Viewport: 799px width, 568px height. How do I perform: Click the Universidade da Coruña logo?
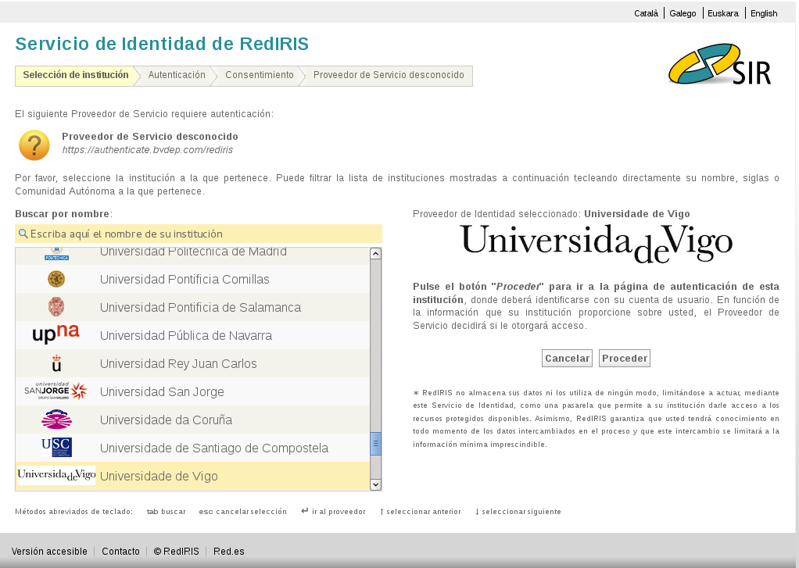tap(56, 420)
